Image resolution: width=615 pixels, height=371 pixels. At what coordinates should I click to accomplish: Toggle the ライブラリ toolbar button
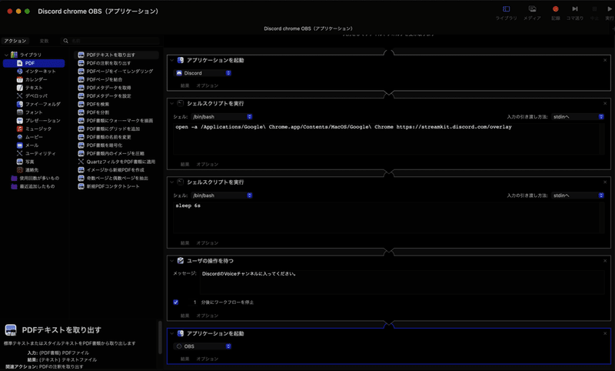pos(506,12)
